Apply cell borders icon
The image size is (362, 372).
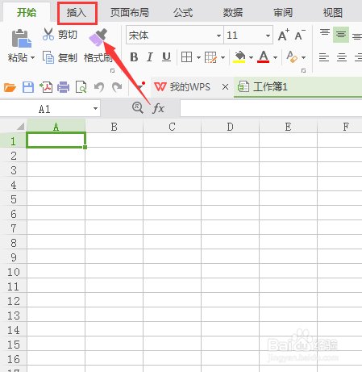point(186,57)
